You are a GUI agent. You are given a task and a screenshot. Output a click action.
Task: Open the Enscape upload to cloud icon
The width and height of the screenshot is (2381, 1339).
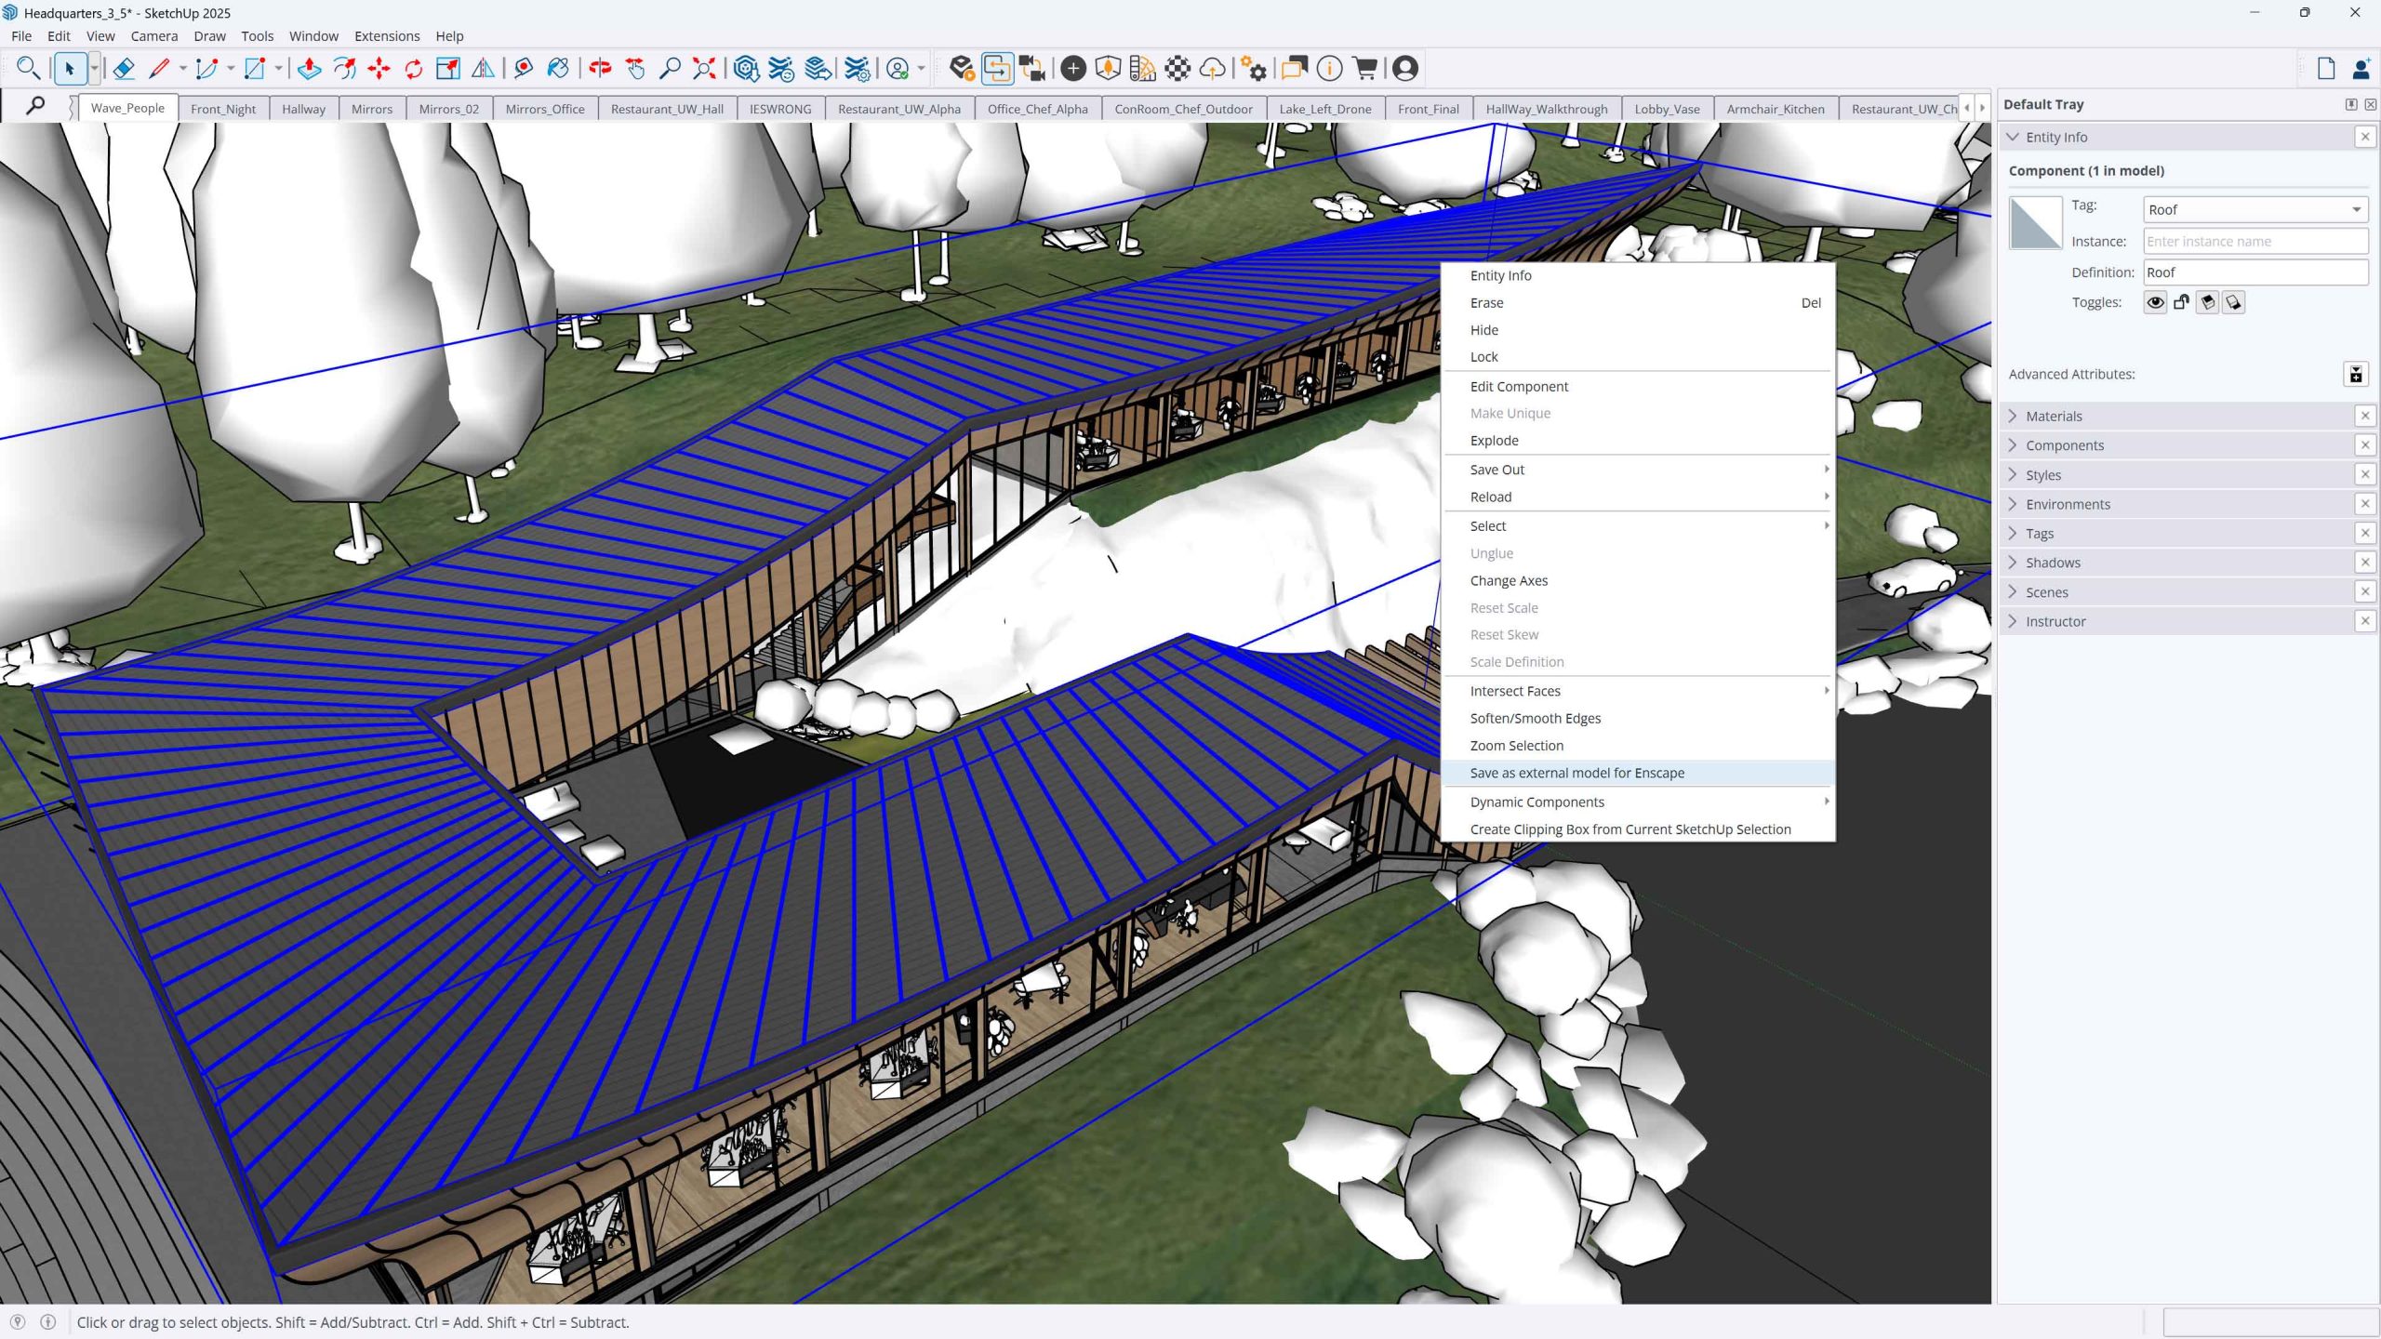[x=1213, y=69]
